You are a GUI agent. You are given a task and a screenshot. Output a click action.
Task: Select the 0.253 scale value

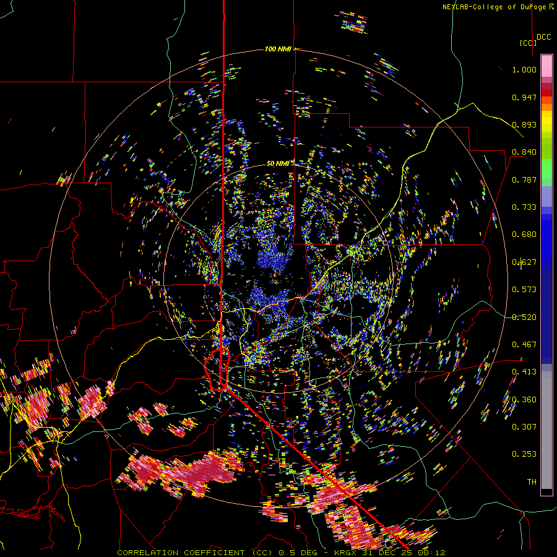pos(524,454)
